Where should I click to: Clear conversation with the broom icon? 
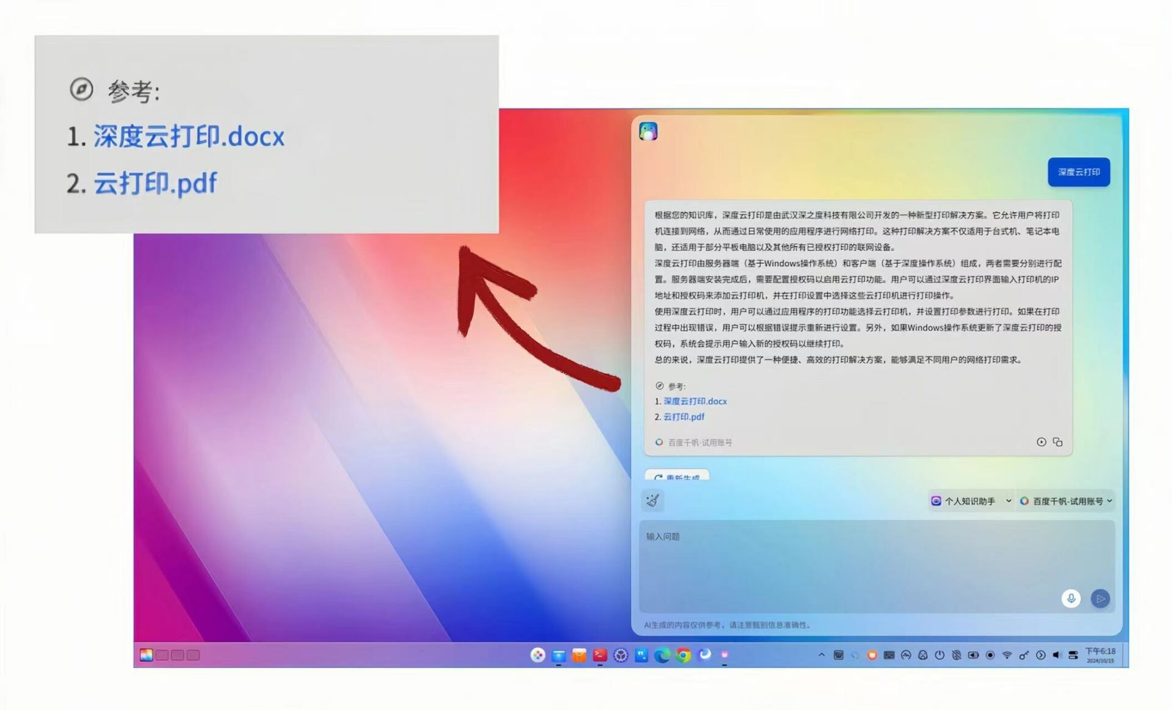pos(653,501)
